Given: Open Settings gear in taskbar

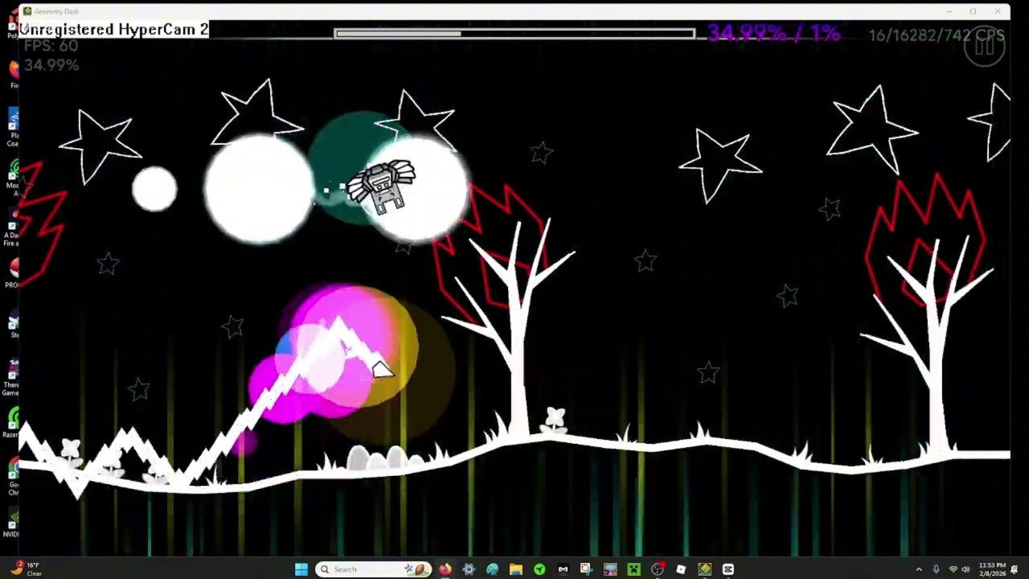Looking at the screenshot, I should pos(469,569).
